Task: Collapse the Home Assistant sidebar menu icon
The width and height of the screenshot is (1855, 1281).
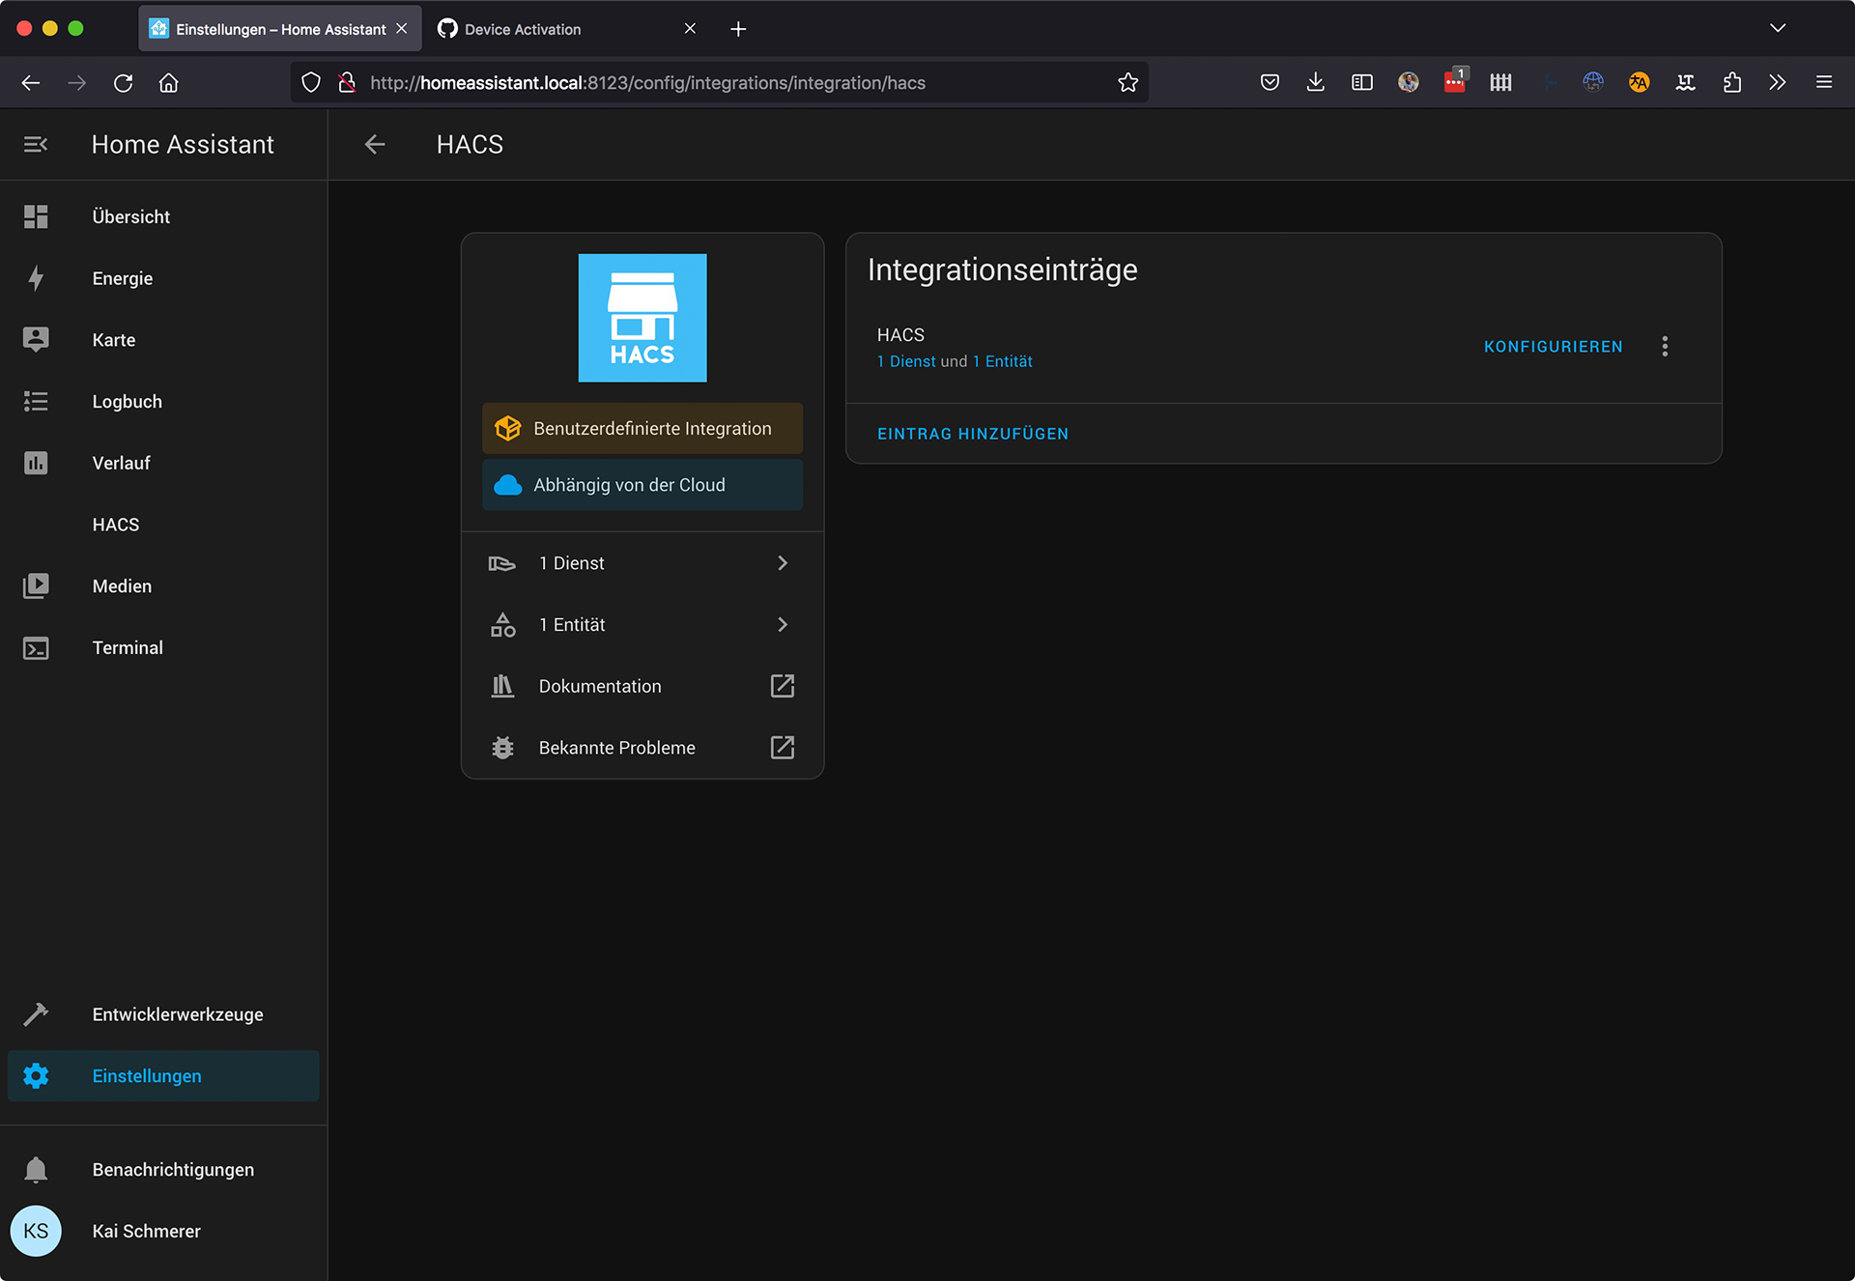Action: (36, 145)
